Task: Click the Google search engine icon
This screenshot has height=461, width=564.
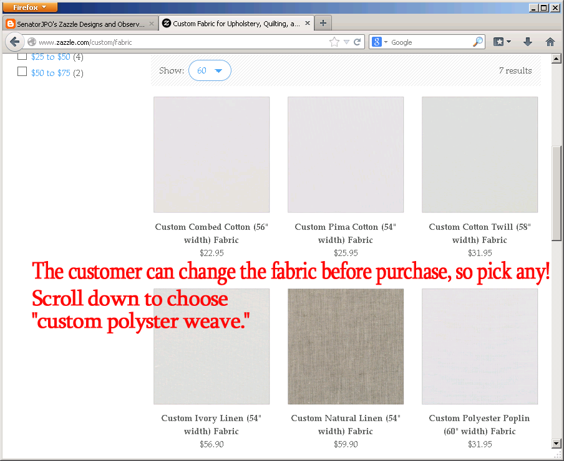Action: (x=376, y=42)
